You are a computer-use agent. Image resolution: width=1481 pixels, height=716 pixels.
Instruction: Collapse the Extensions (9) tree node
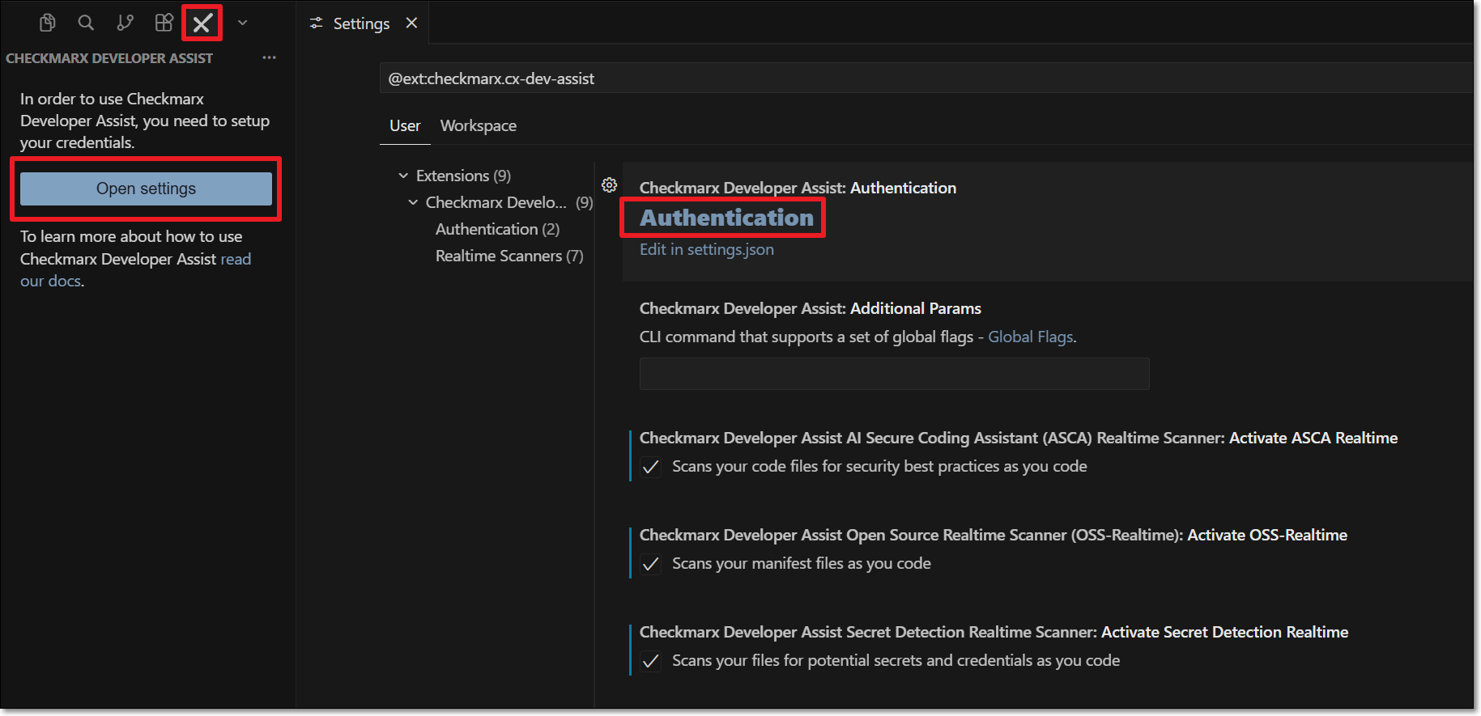tap(403, 176)
